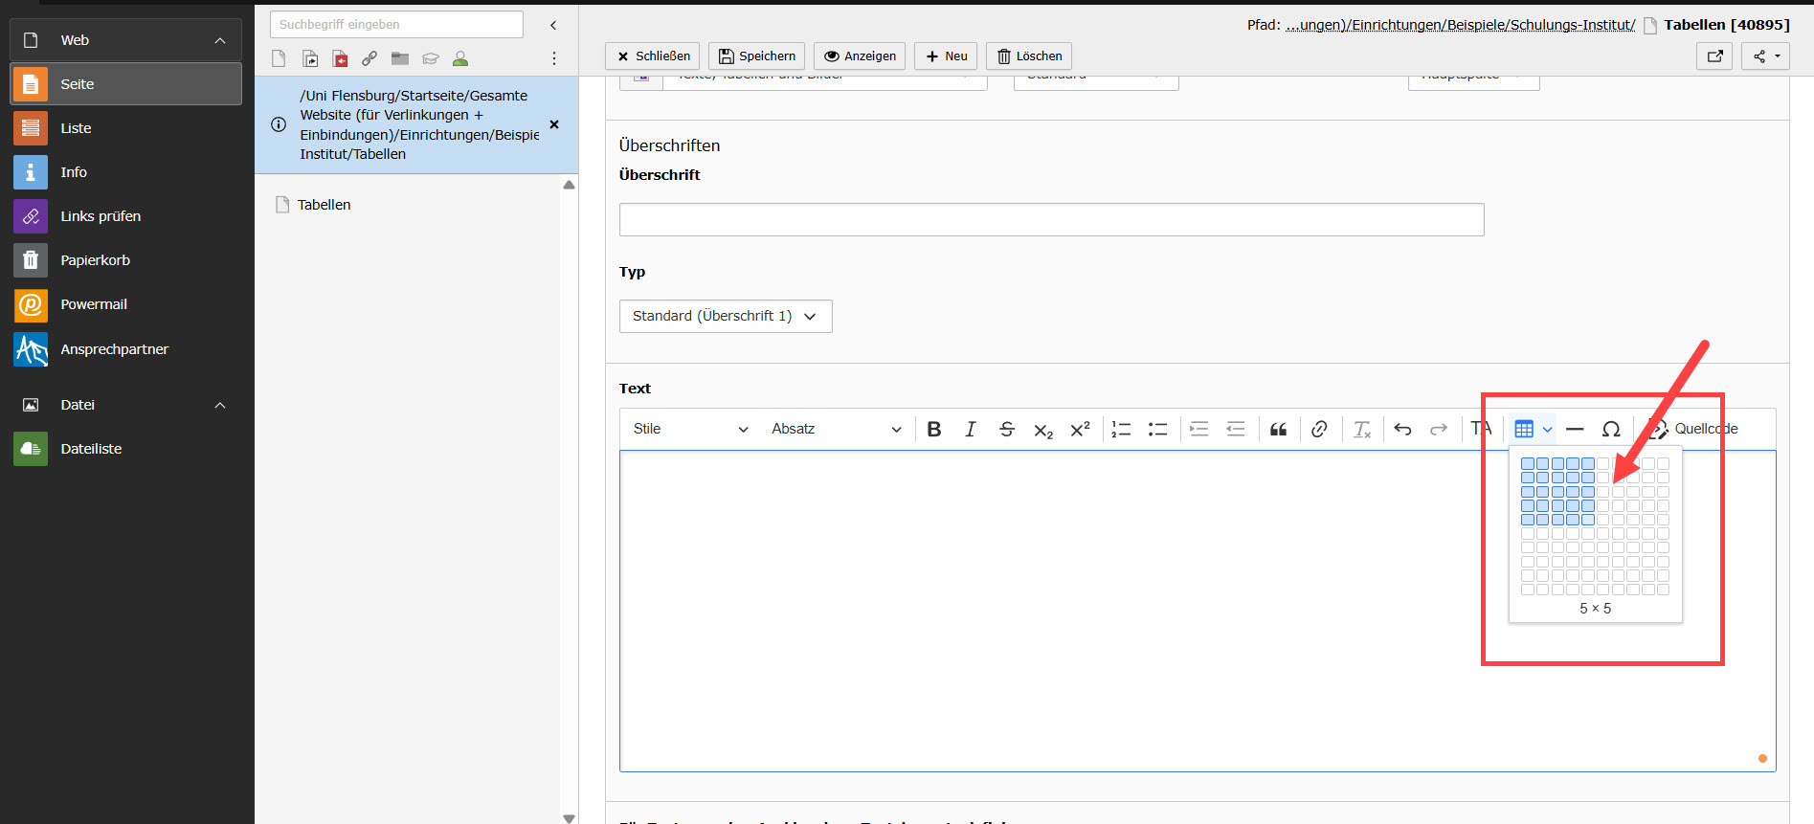Screen dimensions: 1814x824
Task: Insert a numbered list
Action: pos(1121,430)
